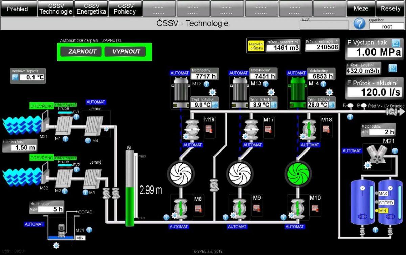This screenshot has height=255, width=406.
Task: Open trend chart next to Průtok - aktuální
Action: click(393, 68)
